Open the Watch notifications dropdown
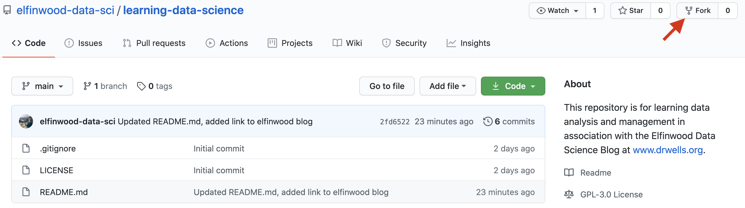The width and height of the screenshot is (745, 208). pyautogui.click(x=557, y=11)
